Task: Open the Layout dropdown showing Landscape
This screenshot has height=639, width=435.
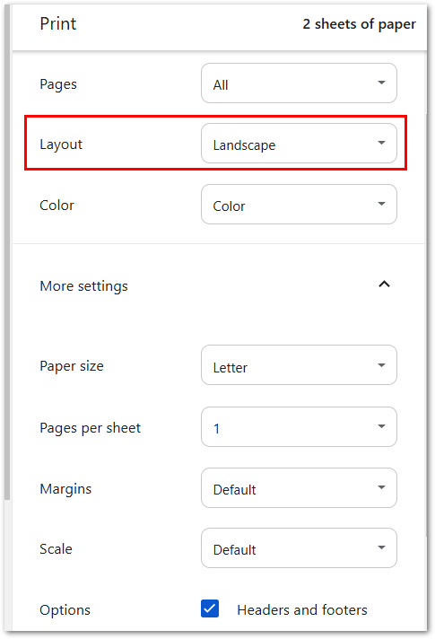Action: click(x=299, y=144)
